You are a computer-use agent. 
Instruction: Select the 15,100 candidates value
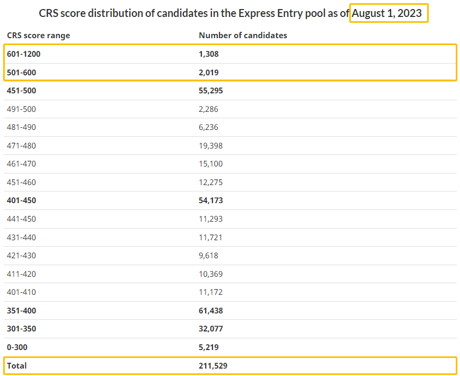(210, 164)
